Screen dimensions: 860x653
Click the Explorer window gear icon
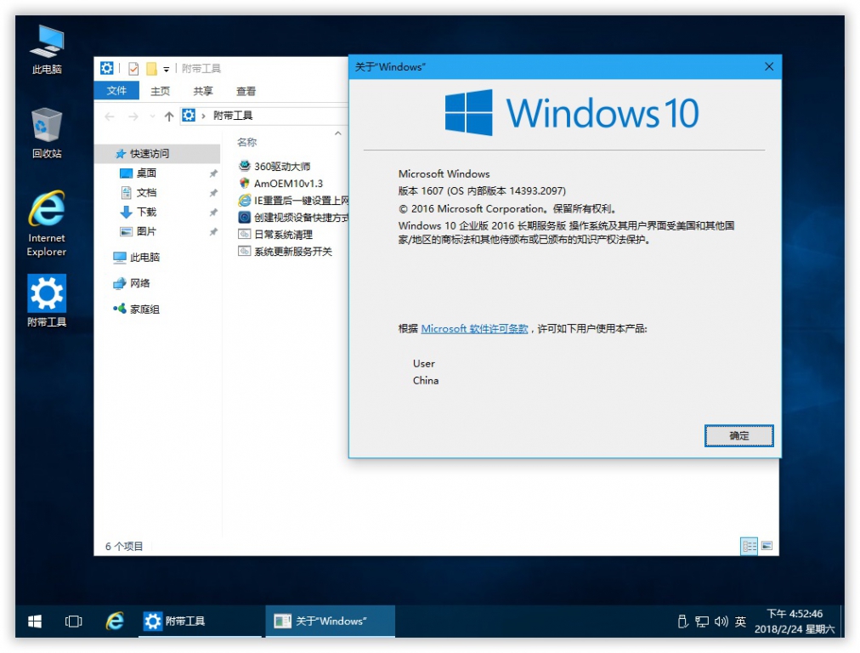point(107,68)
